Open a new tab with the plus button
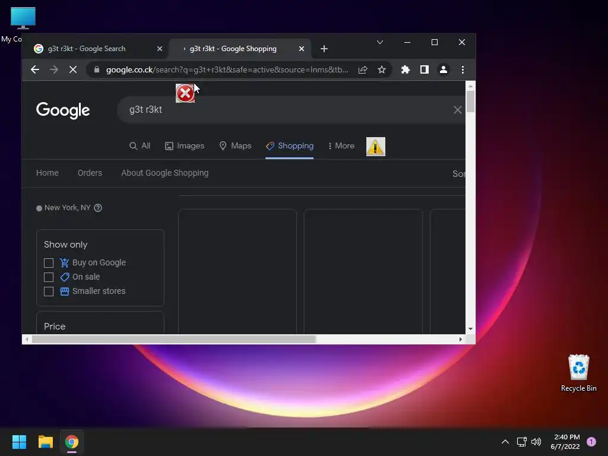 coord(324,49)
